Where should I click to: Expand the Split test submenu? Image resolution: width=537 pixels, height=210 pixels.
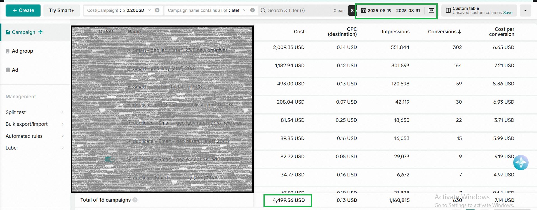click(63, 112)
